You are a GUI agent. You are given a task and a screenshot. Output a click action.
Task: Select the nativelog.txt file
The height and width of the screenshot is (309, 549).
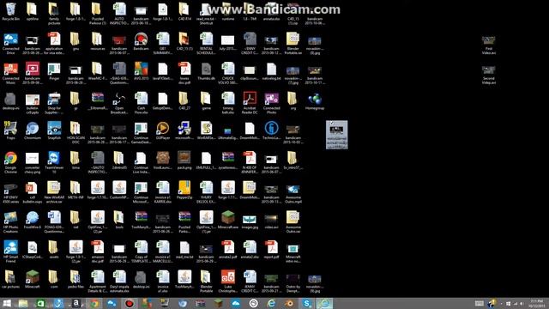pyautogui.click(x=271, y=71)
